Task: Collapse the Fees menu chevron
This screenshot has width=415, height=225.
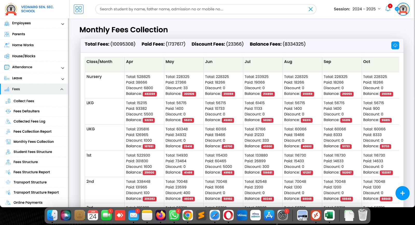Action: pos(62,89)
